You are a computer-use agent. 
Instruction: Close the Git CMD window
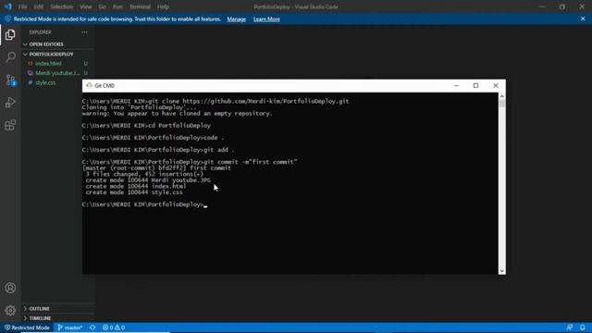[496, 85]
